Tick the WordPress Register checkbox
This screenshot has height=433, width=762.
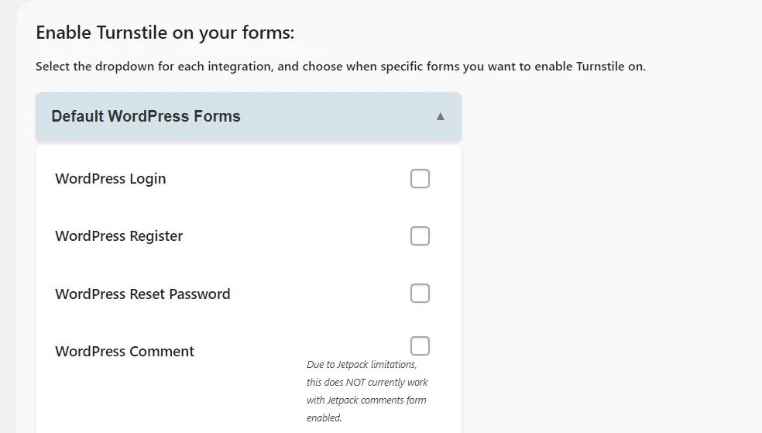click(x=420, y=236)
